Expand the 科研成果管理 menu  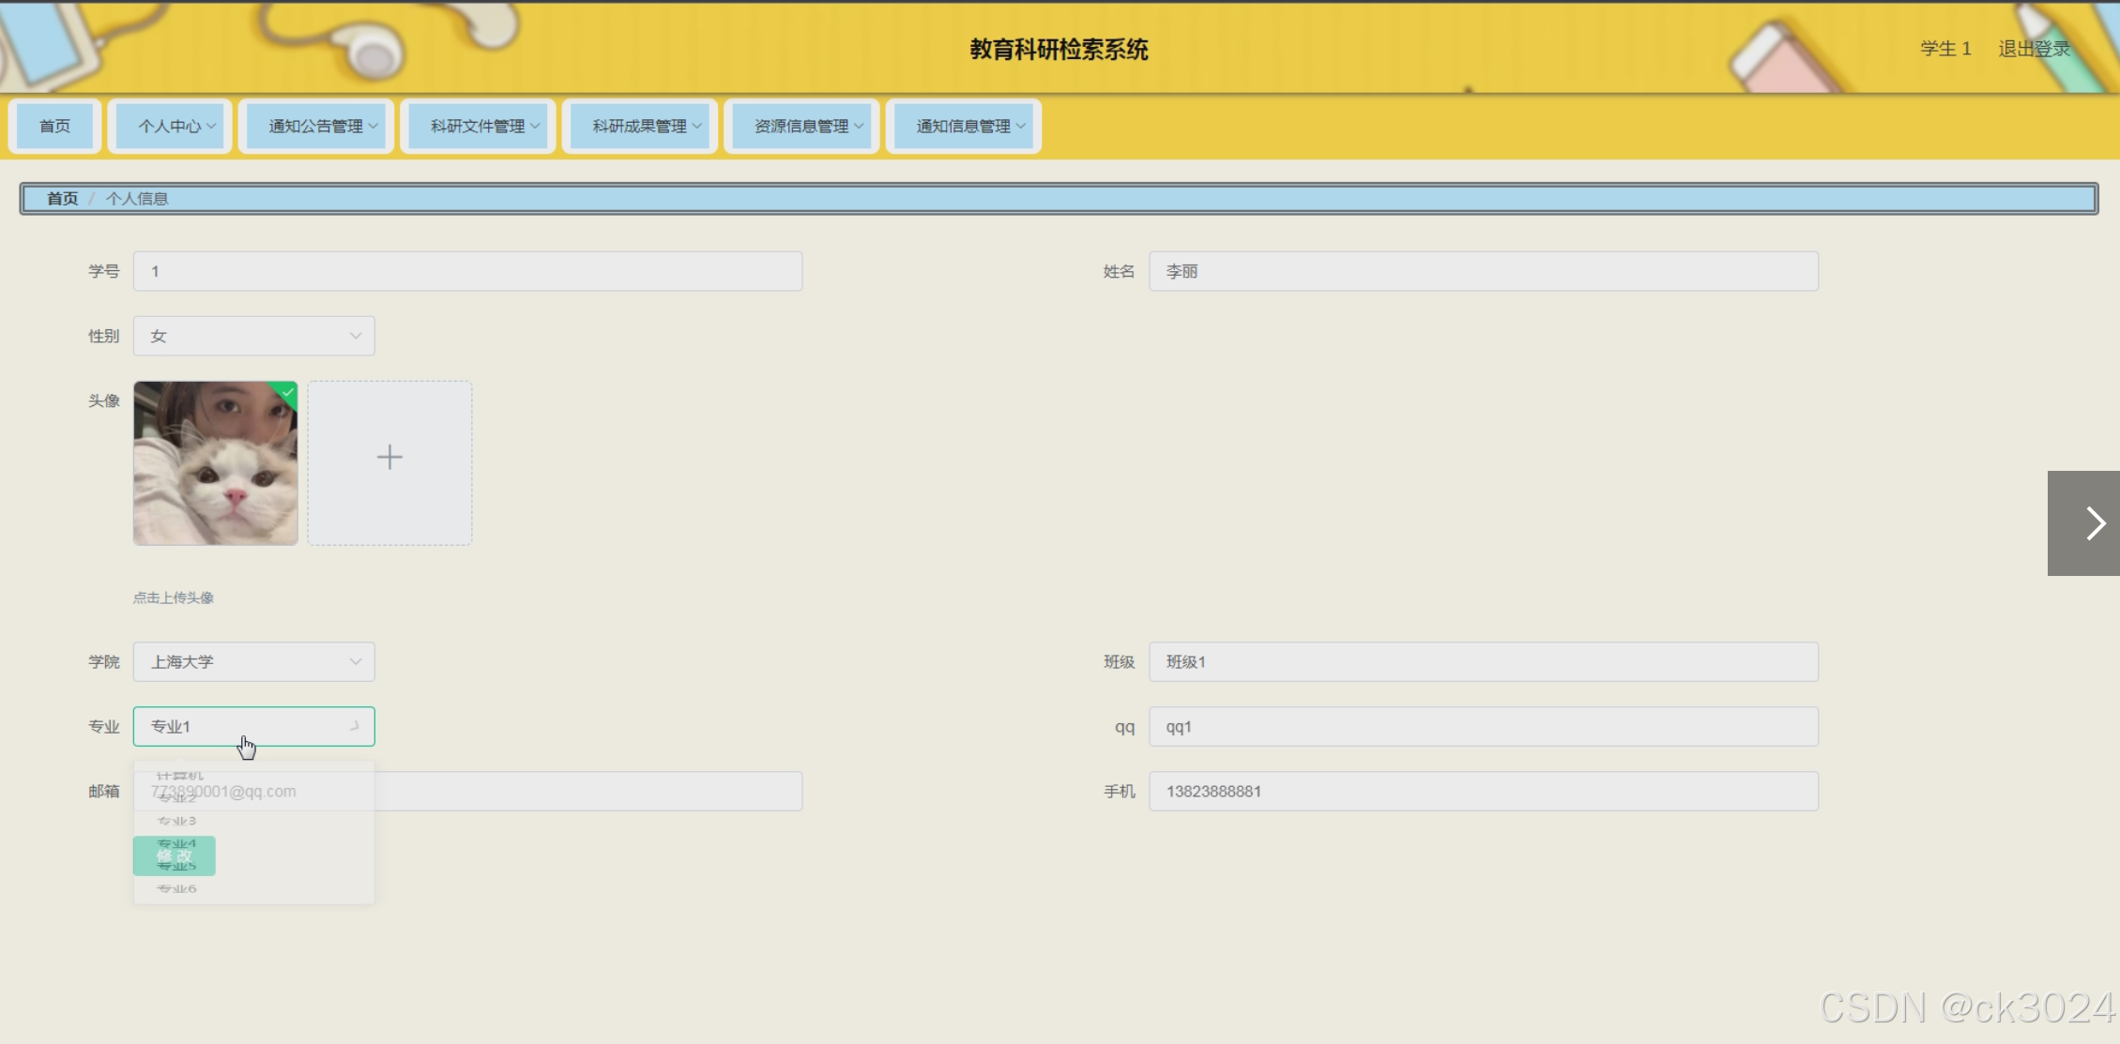pyautogui.click(x=640, y=126)
